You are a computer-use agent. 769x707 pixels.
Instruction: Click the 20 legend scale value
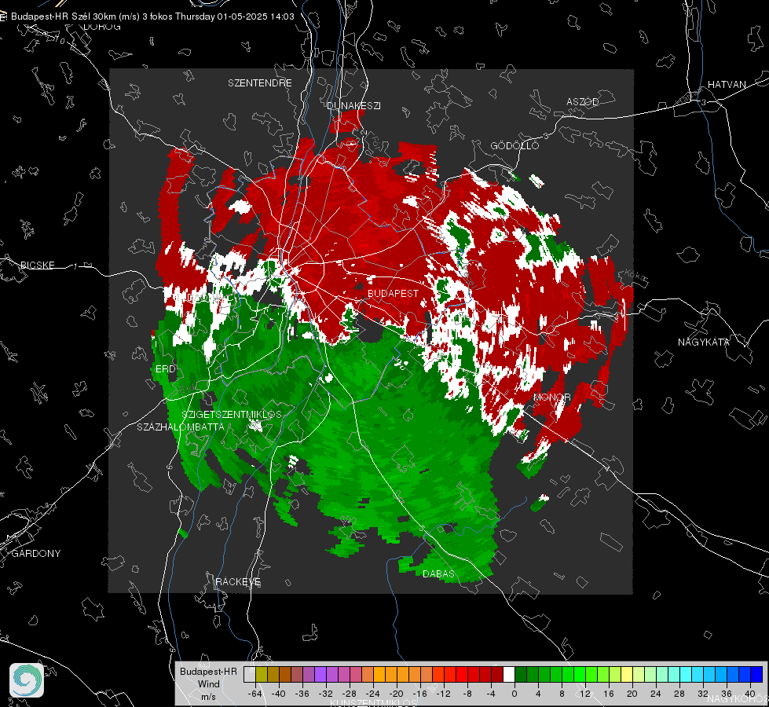pyautogui.click(x=632, y=694)
